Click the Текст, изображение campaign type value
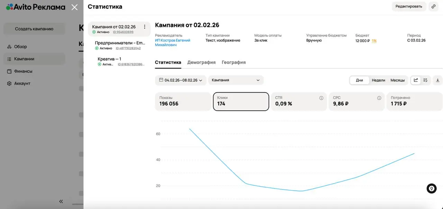Image resolution: width=443 pixels, height=209 pixels. pyautogui.click(x=223, y=40)
